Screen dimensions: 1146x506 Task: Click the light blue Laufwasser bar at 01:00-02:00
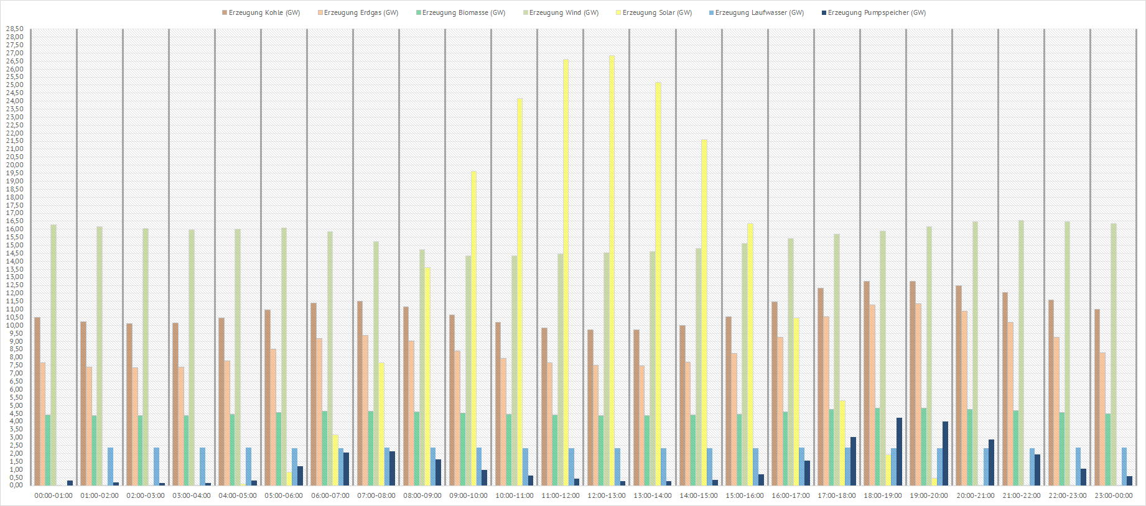click(x=111, y=466)
